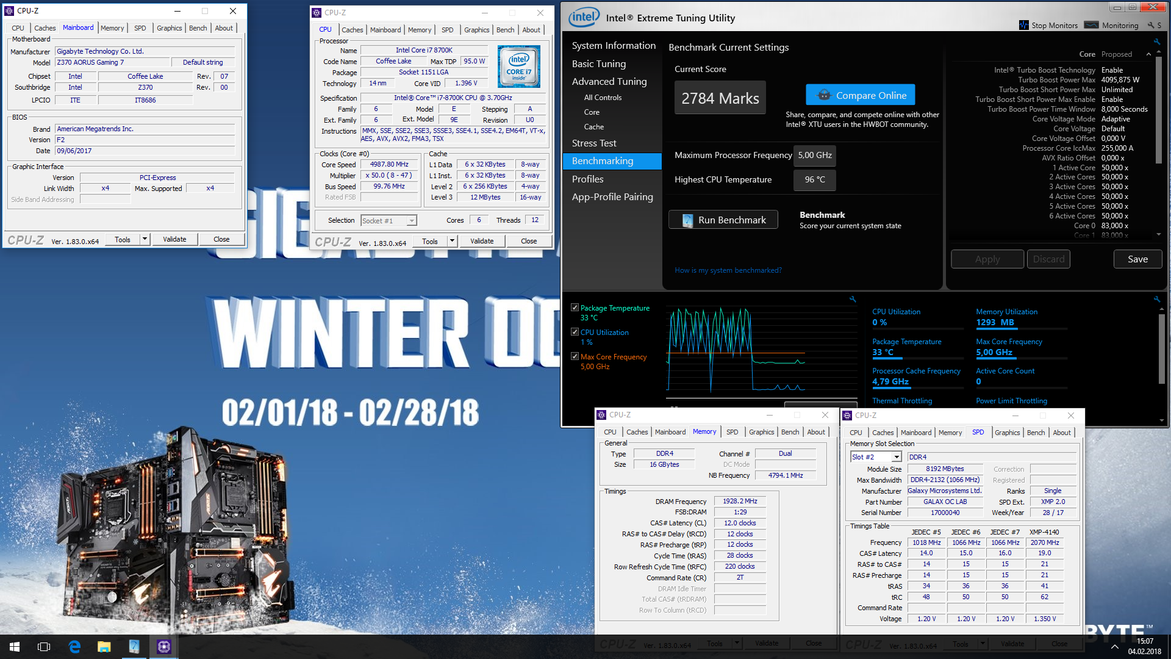Switch to CPU-Z taskbar icon
This screenshot has height=659, width=1171.
point(164,647)
